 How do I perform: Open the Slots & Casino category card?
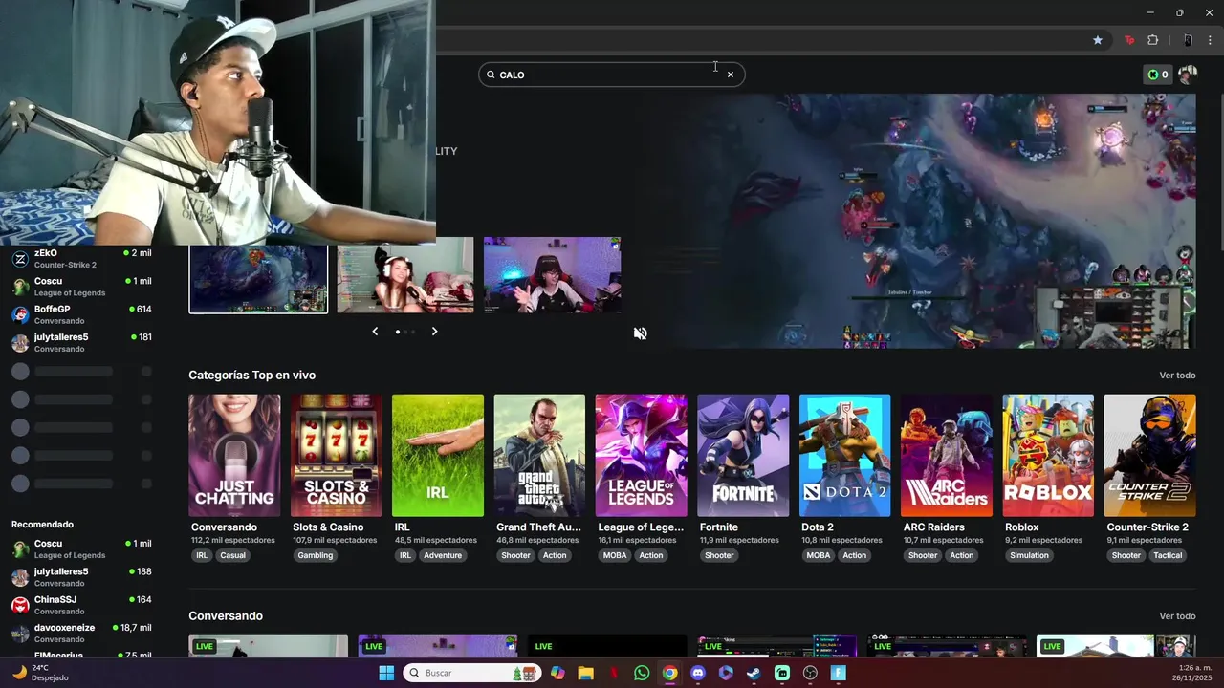336,456
